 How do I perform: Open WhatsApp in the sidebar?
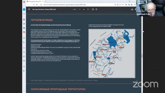tap(24, 24)
